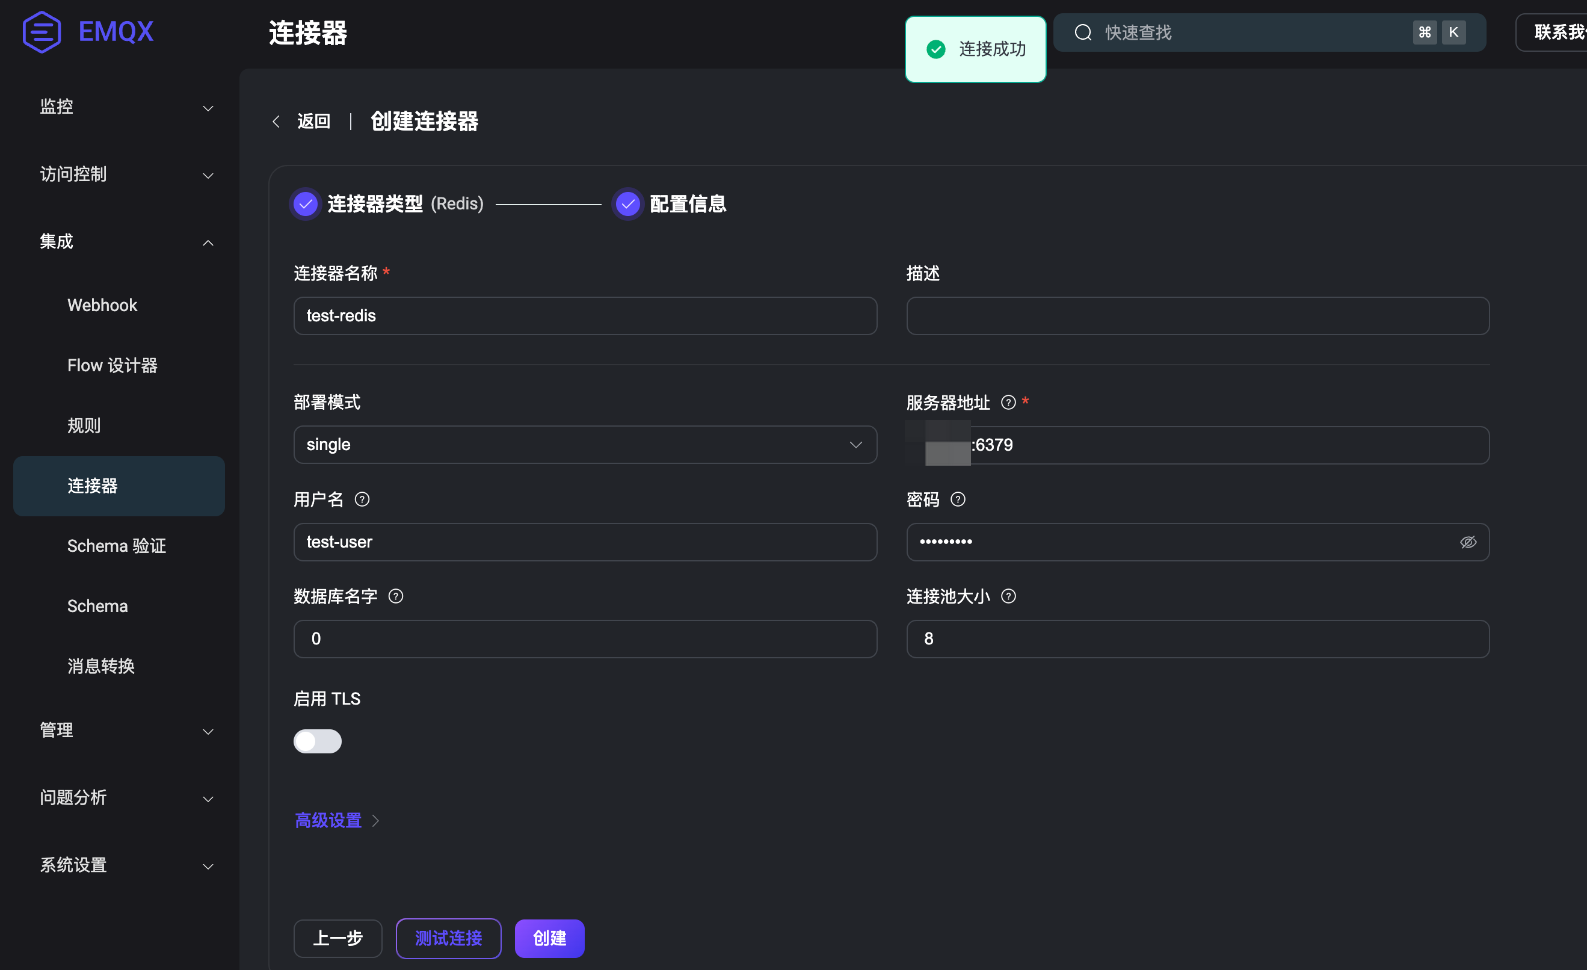Expand 高级设置 section
Viewport: 1587px width, 970px height.
(337, 821)
